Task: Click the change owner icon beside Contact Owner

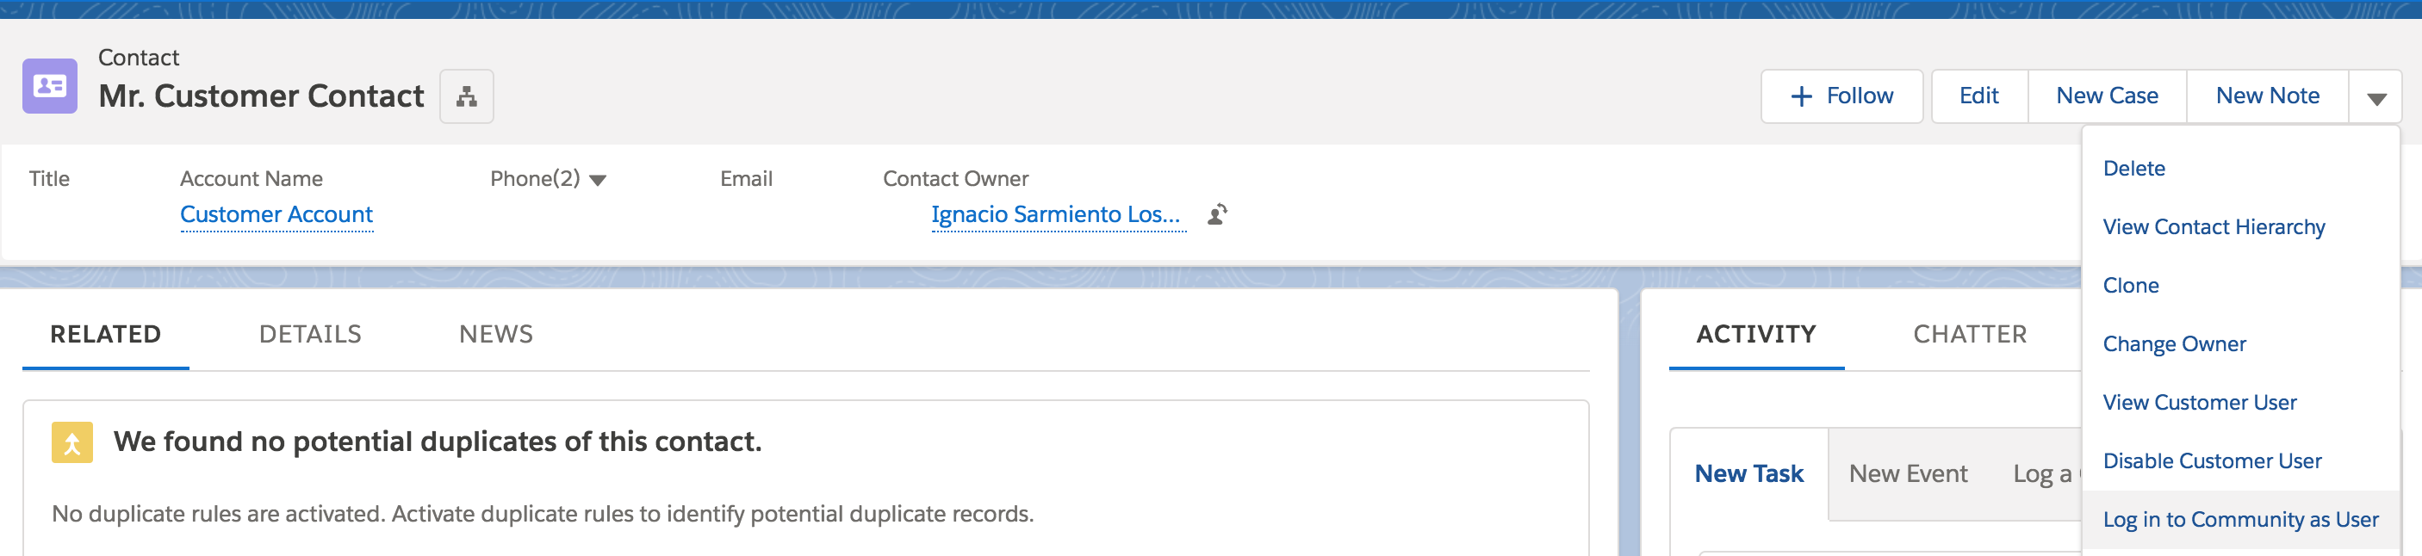Action: point(1217,215)
